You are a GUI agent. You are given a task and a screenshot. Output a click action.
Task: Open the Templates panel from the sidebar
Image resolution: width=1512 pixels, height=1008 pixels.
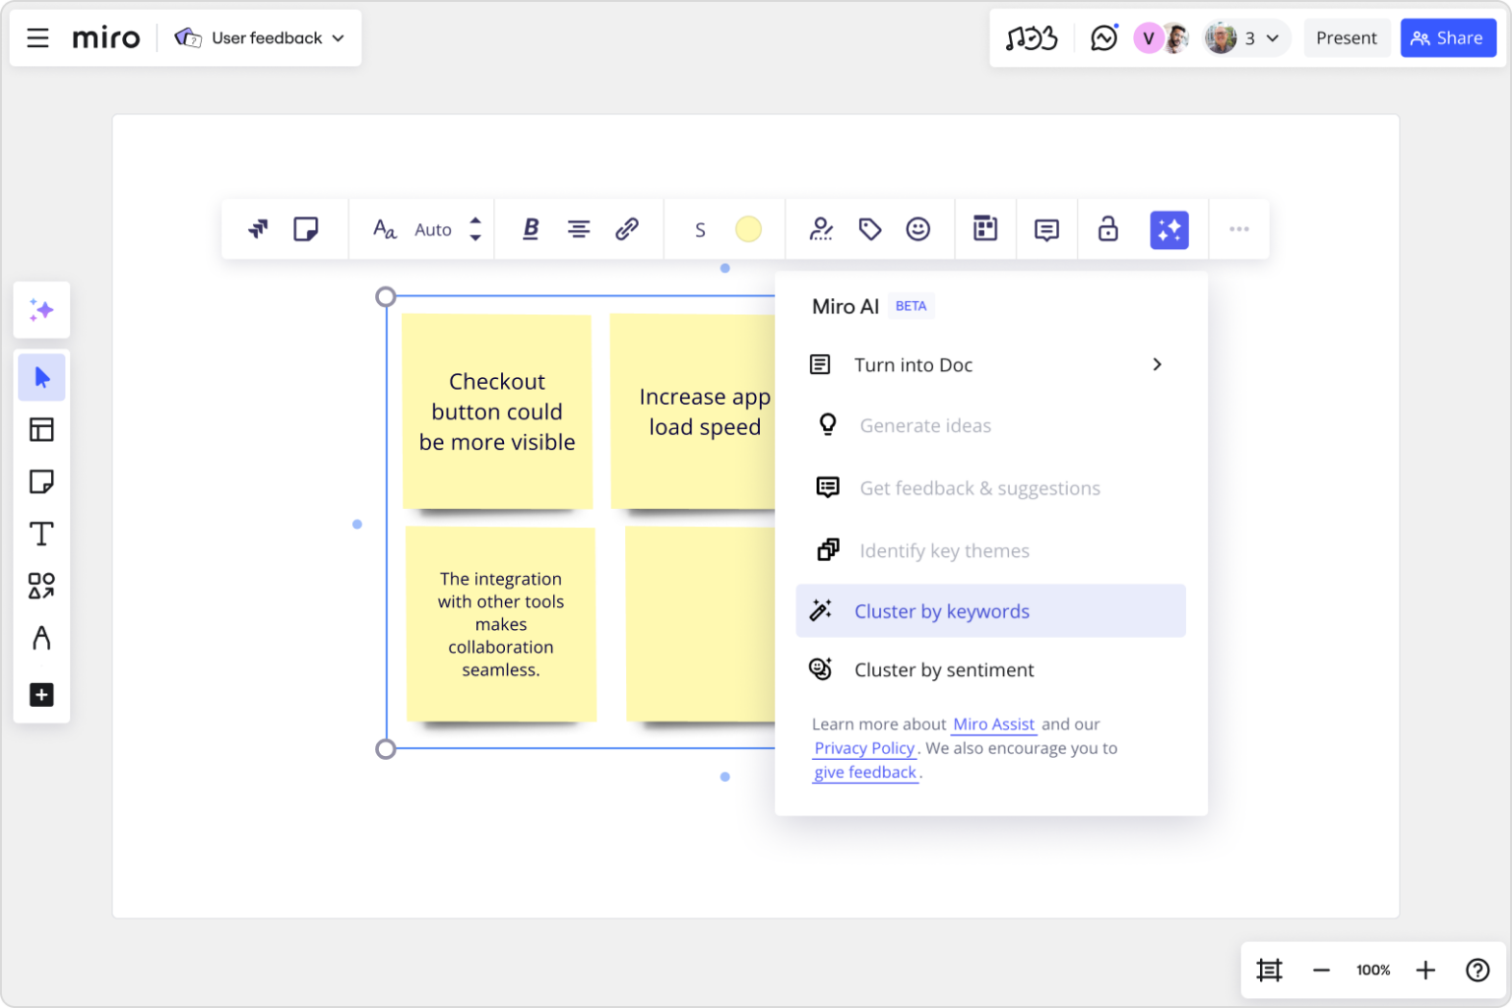click(41, 429)
